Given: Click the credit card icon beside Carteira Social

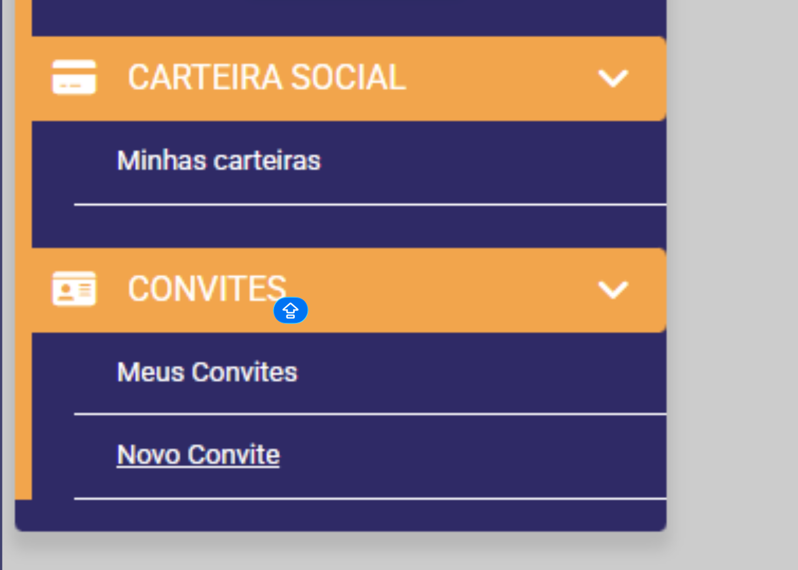Looking at the screenshot, I should (x=74, y=77).
